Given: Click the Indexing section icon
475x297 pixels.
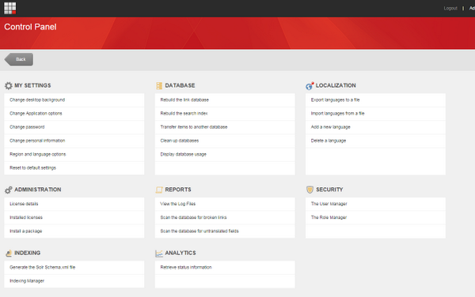Looking at the screenshot, I should coord(9,254).
